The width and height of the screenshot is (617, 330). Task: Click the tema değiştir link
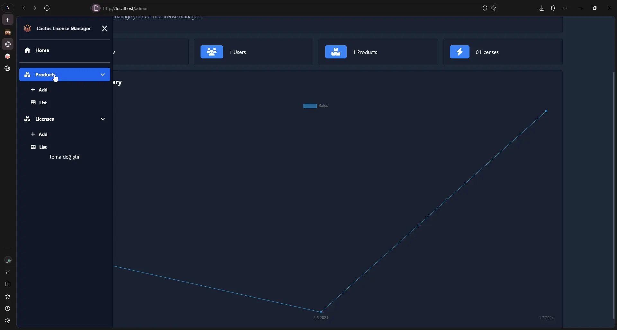(65, 157)
